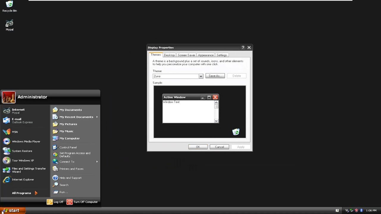Viewport: 381px width, 214px height.
Task: Click the start button
Action: point(13,210)
